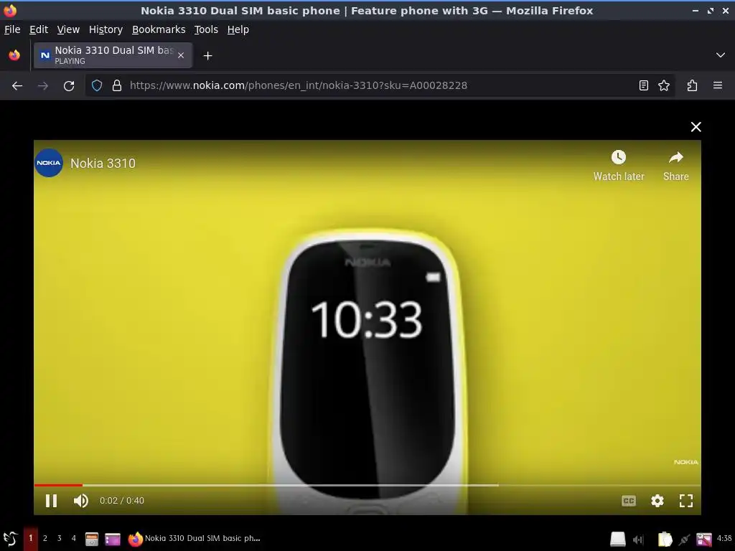Open the Help menu
The image size is (735, 551).
point(238,29)
